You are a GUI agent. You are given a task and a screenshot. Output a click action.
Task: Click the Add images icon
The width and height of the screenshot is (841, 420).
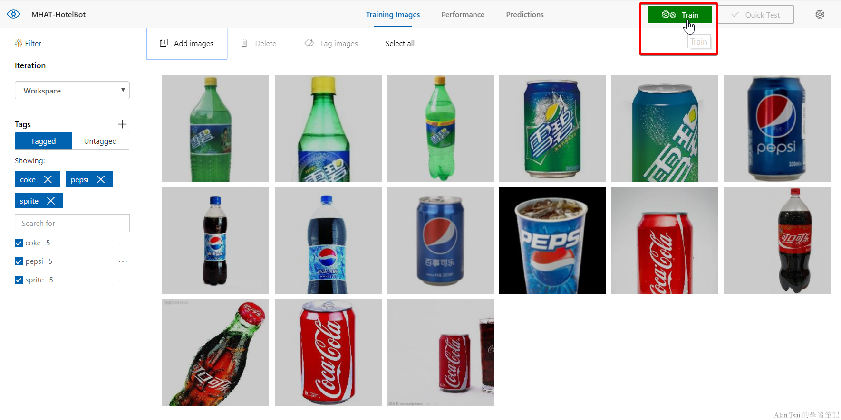pyautogui.click(x=164, y=43)
